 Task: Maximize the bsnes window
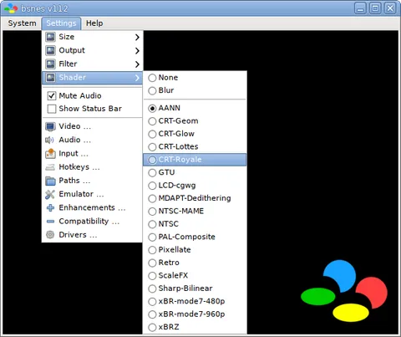click(x=375, y=8)
